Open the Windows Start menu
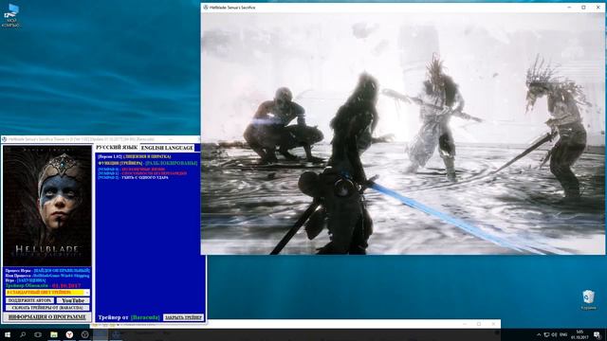The image size is (607, 341). click(x=8, y=334)
